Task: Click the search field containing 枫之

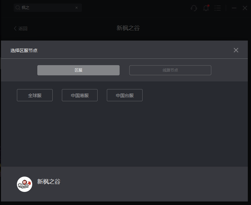Action: (x=48, y=8)
